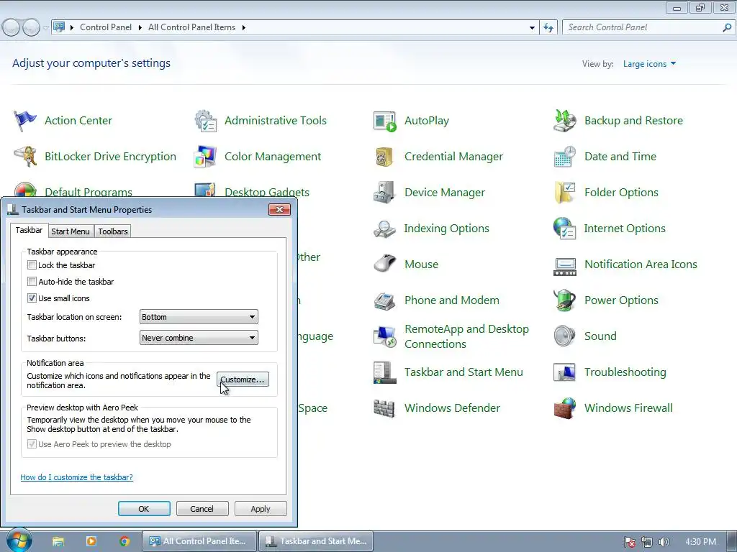Select the Taskbar tab
Image resolution: width=737 pixels, height=552 pixels.
tap(29, 230)
